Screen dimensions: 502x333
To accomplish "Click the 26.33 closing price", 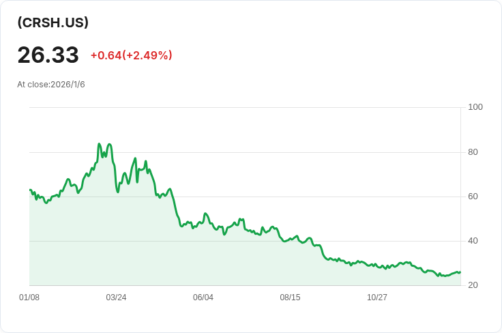I will (x=48, y=55).
